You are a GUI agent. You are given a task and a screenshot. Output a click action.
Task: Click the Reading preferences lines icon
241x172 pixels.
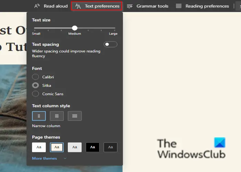pyautogui.click(x=179, y=6)
